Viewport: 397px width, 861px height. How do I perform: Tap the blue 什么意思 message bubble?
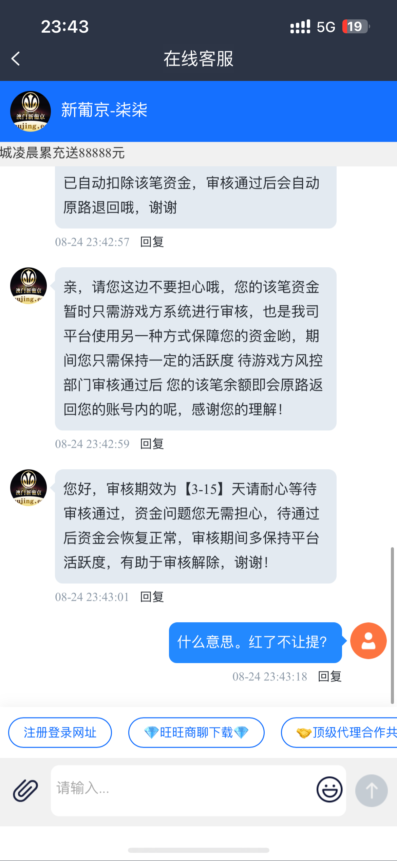click(x=255, y=642)
